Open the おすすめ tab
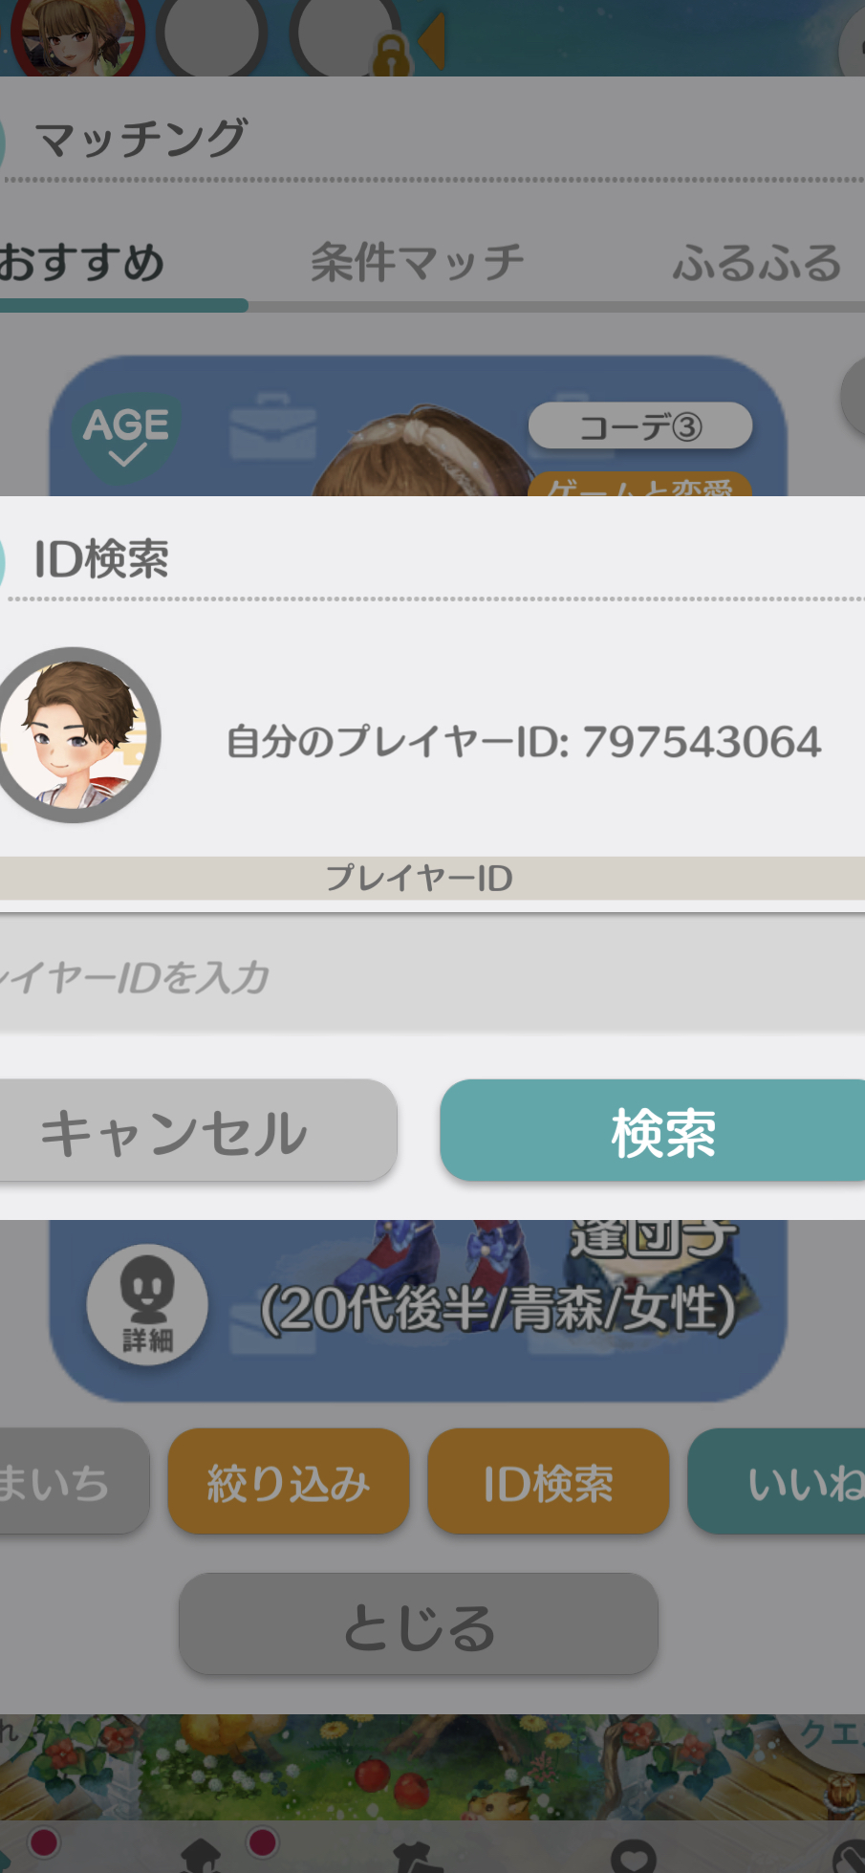The width and height of the screenshot is (865, 1873). tap(82, 262)
